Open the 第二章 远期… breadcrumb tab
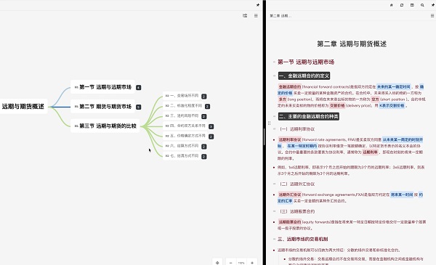The height and width of the screenshot is (265, 436). (x=280, y=16)
